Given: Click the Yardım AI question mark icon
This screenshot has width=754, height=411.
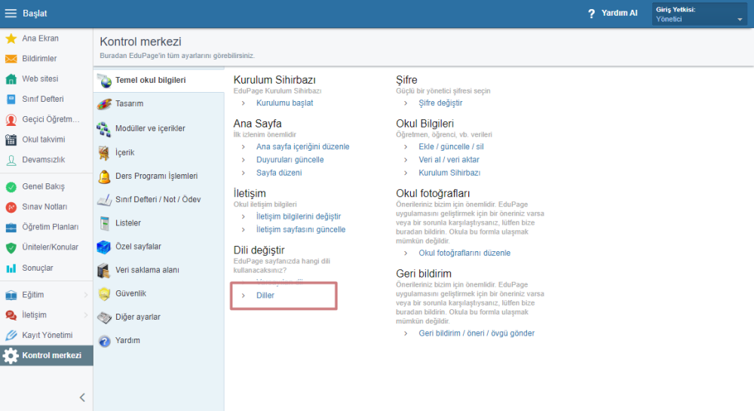Looking at the screenshot, I should pyautogui.click(x=592, y=14).
